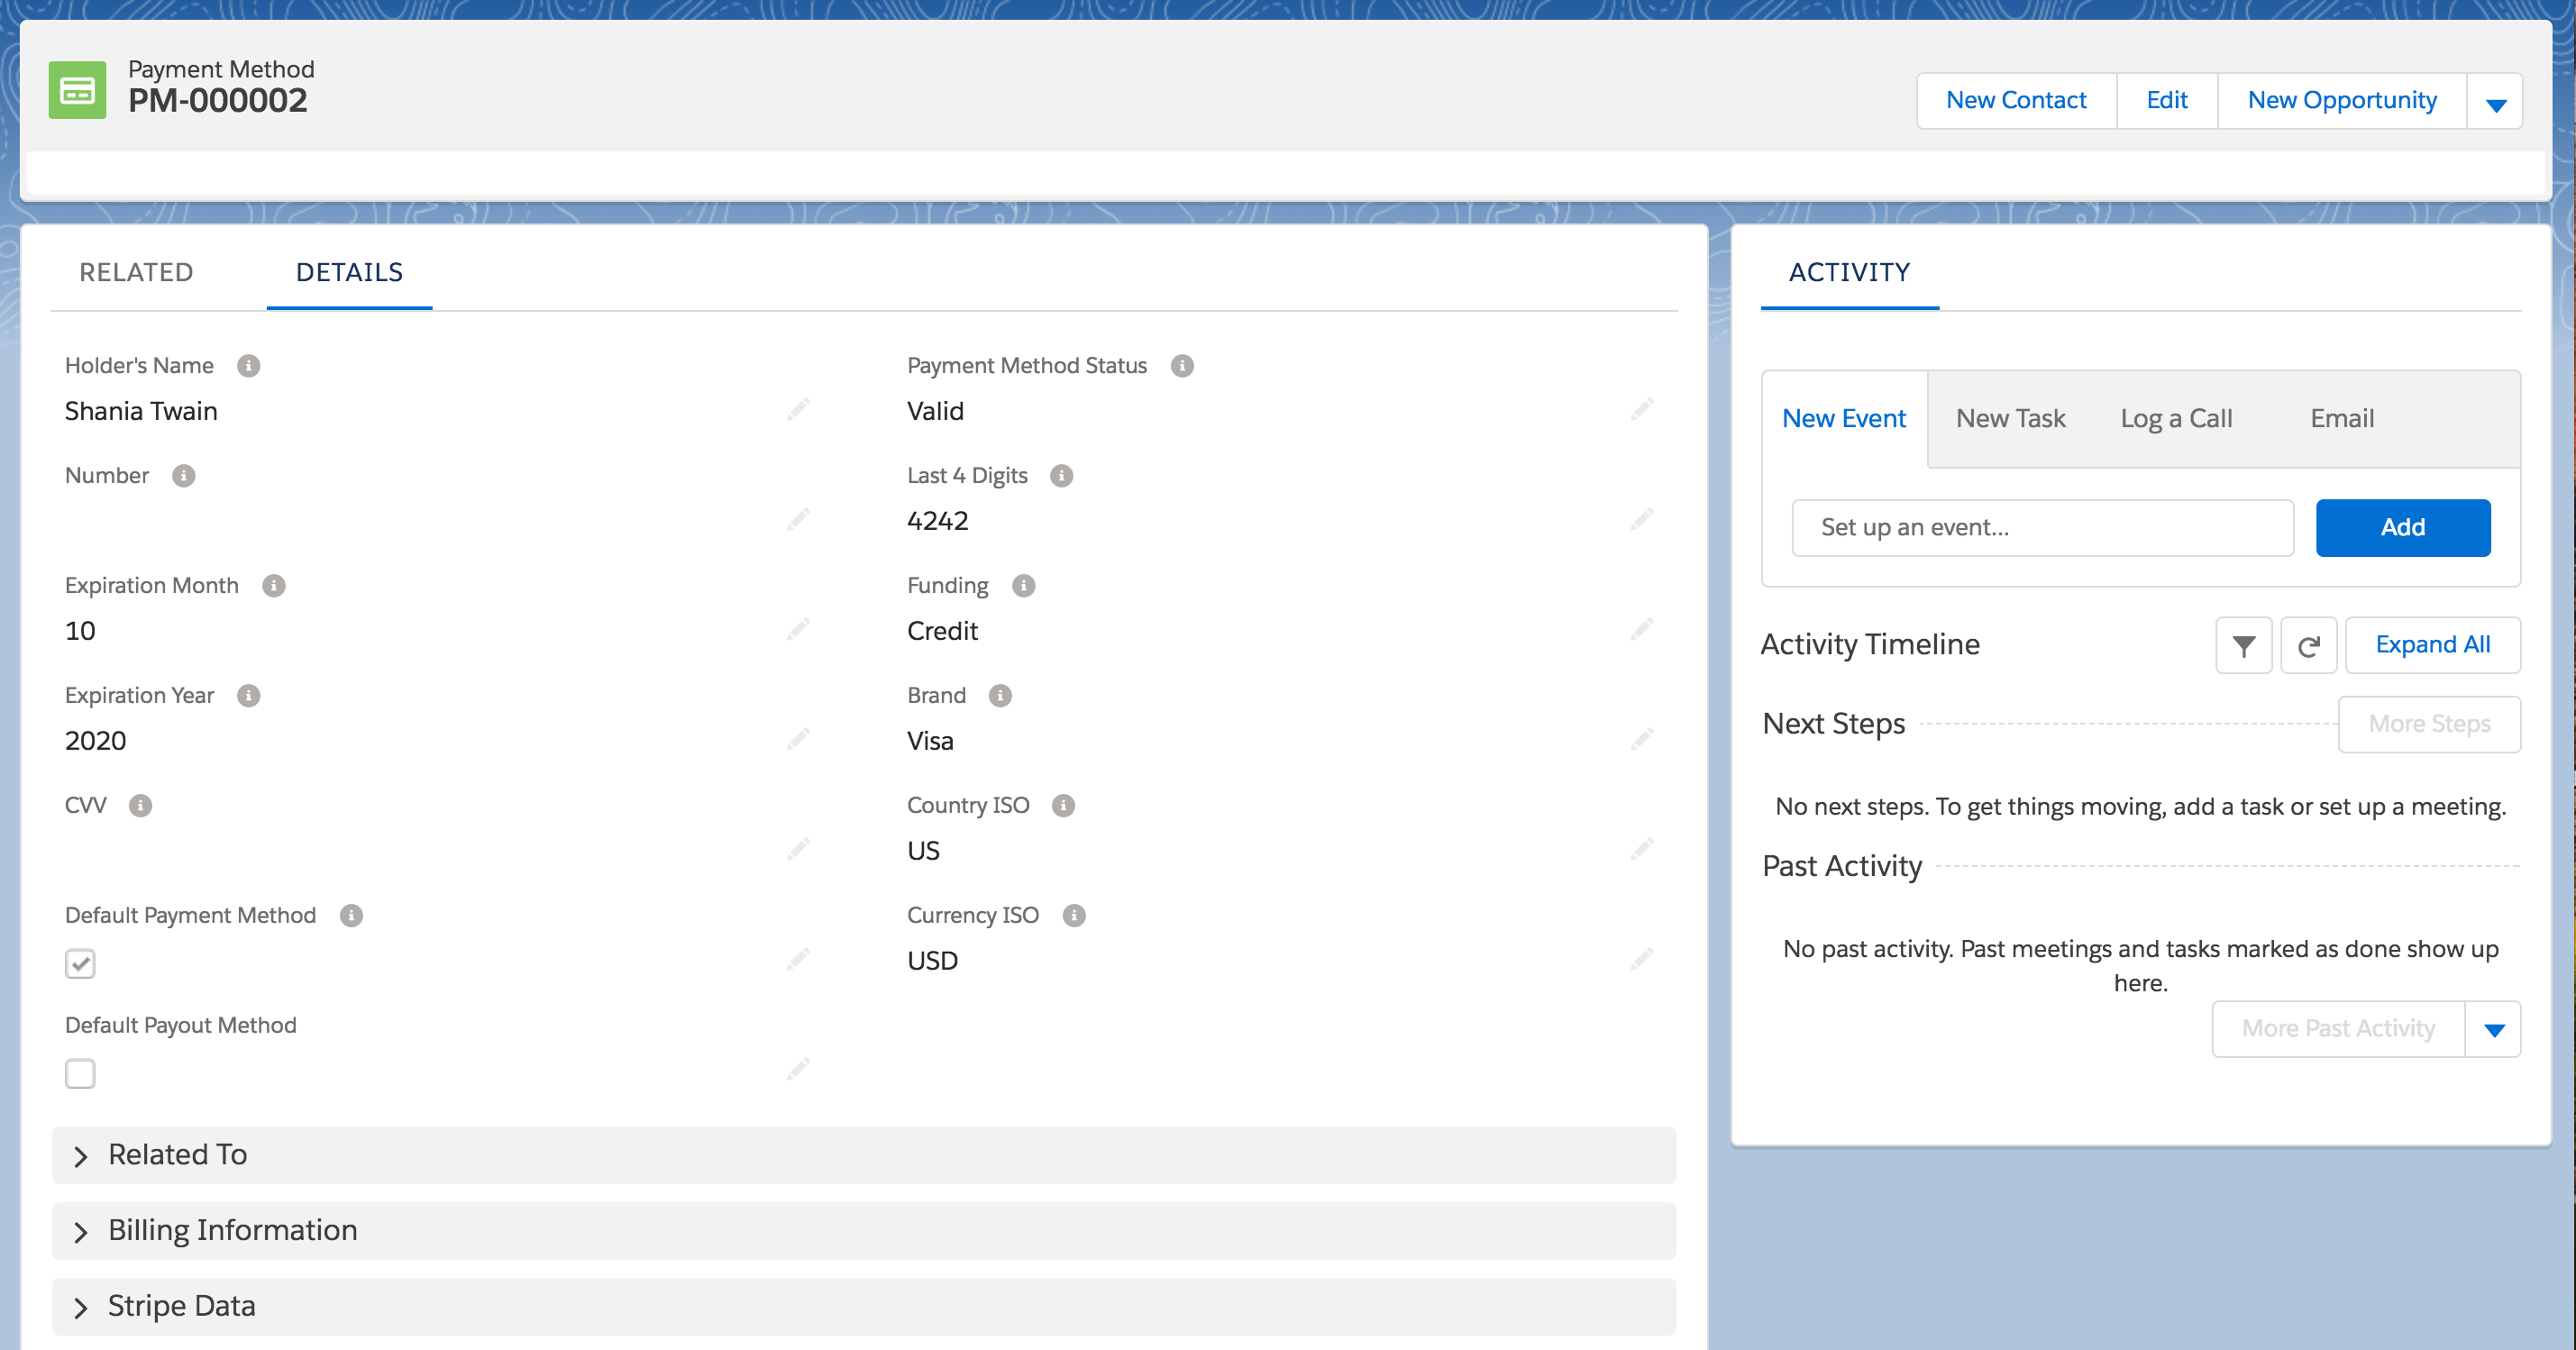Open the edit pencil for Last 4 Digits
This screenshot has height=1350, width=2576.
click(1641, 519)
